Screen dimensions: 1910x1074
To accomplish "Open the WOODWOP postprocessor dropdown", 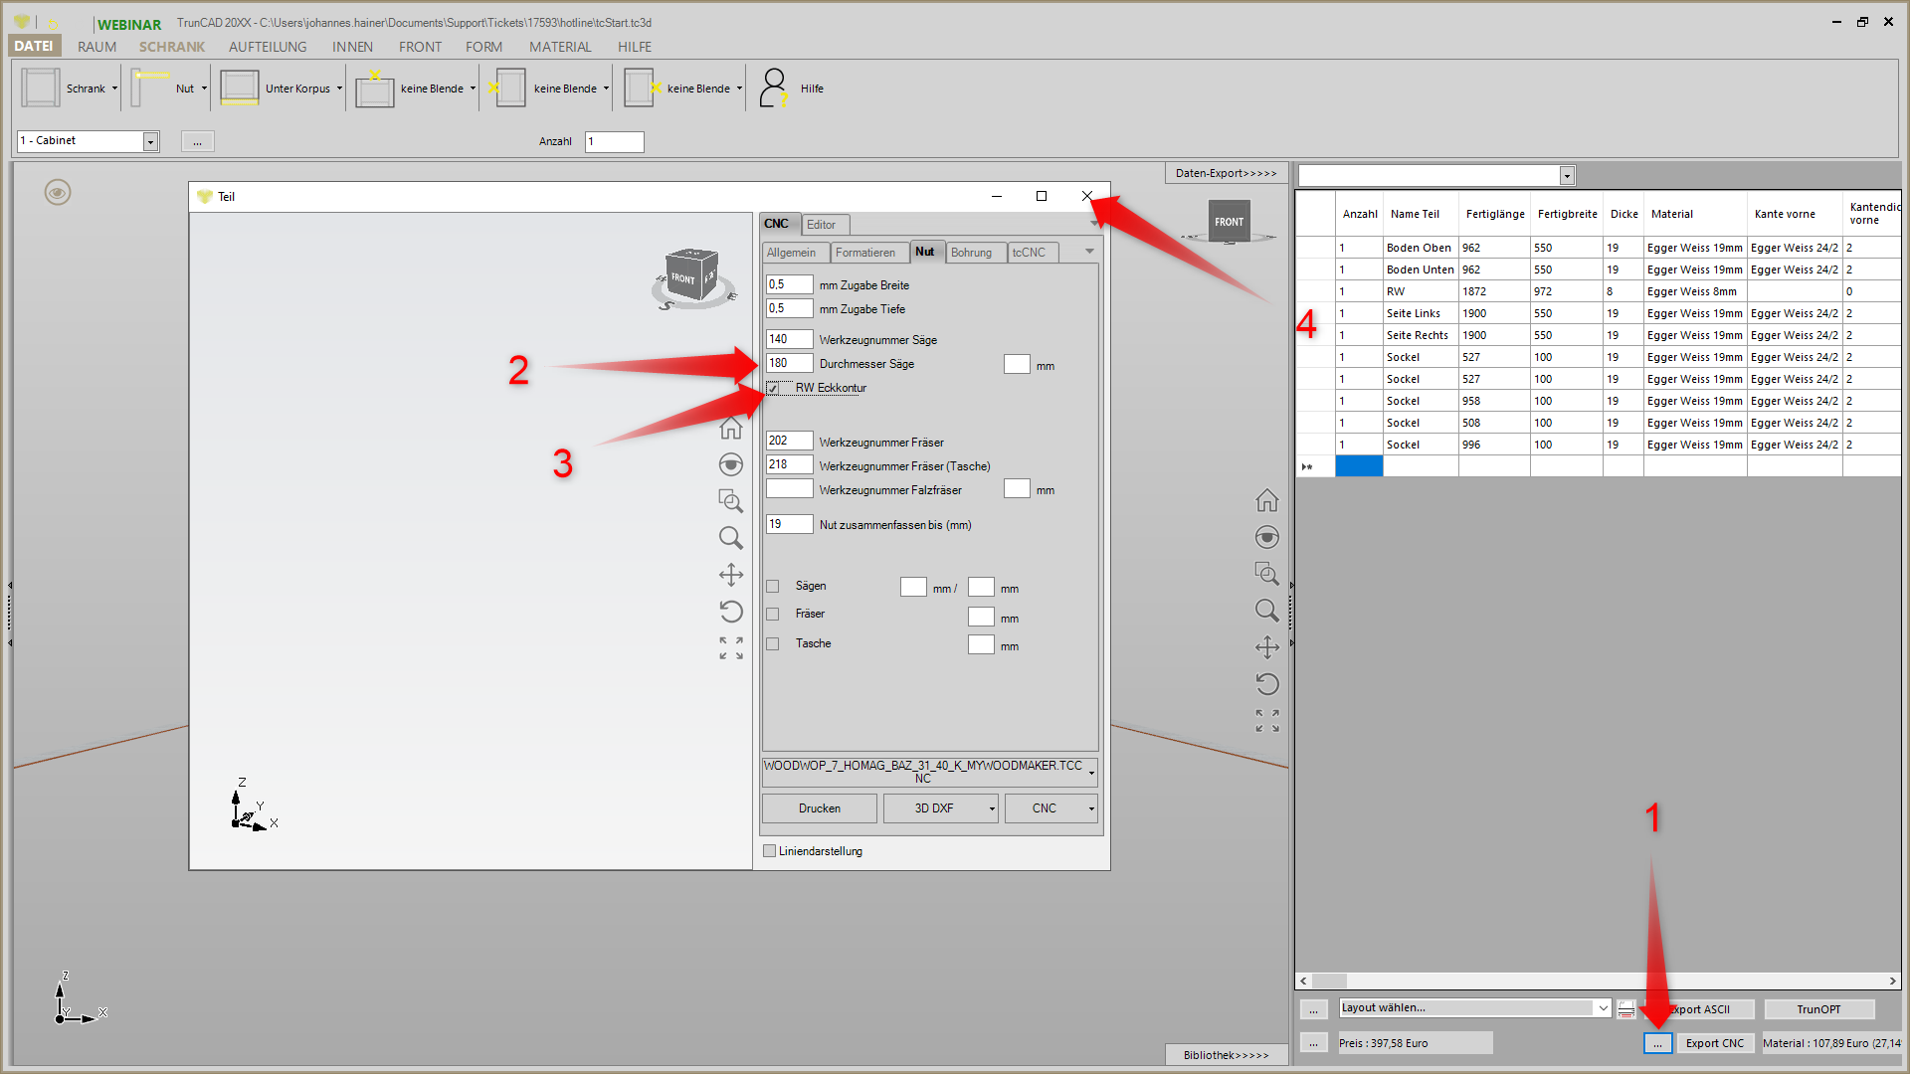I will pyautogui.click(x=1091, y=773).
